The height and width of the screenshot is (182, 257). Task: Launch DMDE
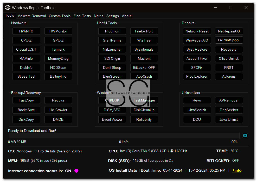click(x=58, y=119)
